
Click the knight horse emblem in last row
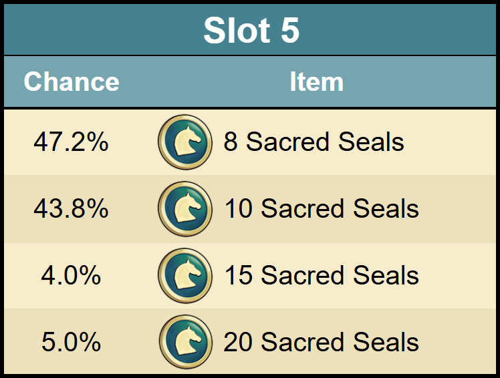pos(187,341)
